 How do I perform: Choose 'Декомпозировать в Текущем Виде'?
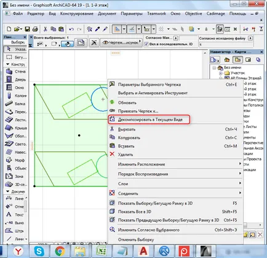(149, 119)
